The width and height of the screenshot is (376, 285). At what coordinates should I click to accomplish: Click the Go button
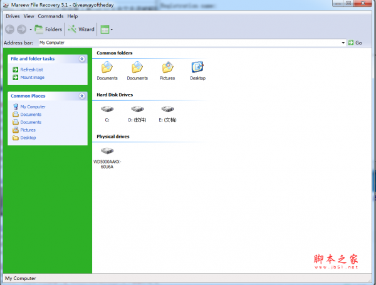[355, 43]
